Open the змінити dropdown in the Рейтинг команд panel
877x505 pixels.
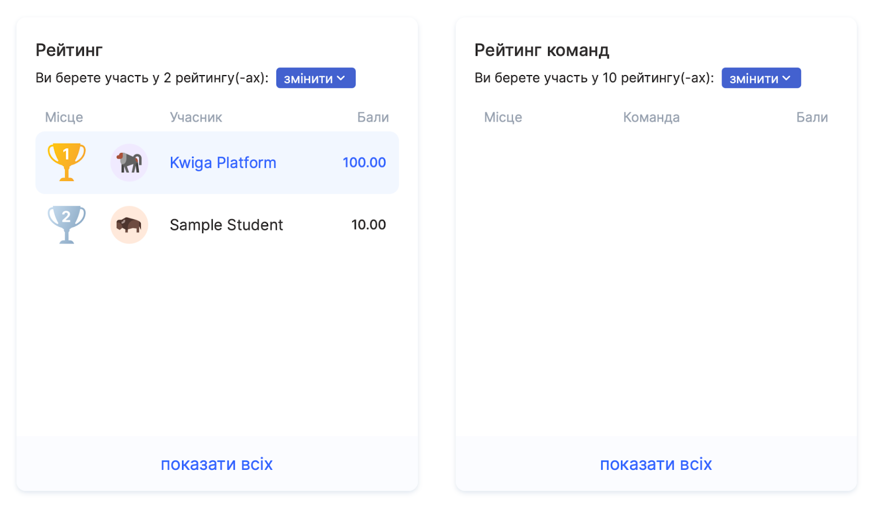(761, 78)
